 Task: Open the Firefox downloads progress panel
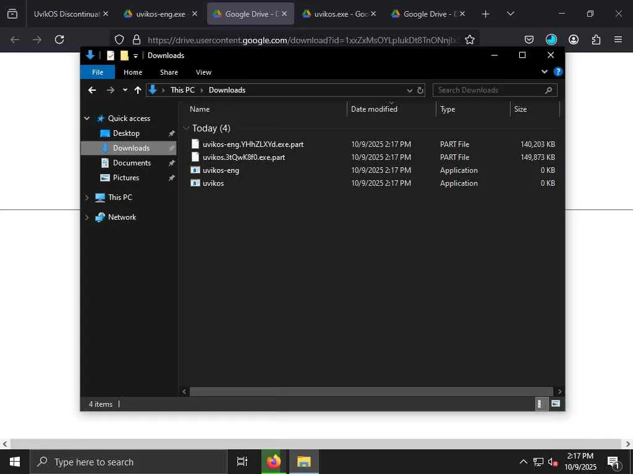click(551, 39)
